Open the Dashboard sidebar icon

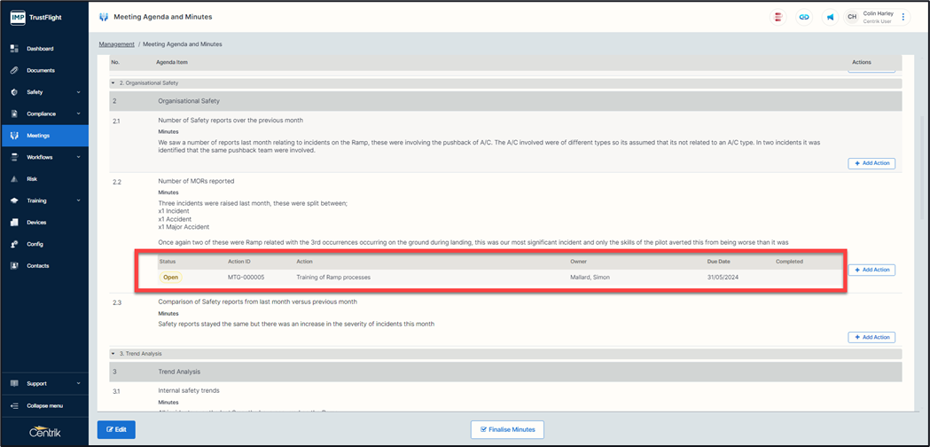[14, 49]
